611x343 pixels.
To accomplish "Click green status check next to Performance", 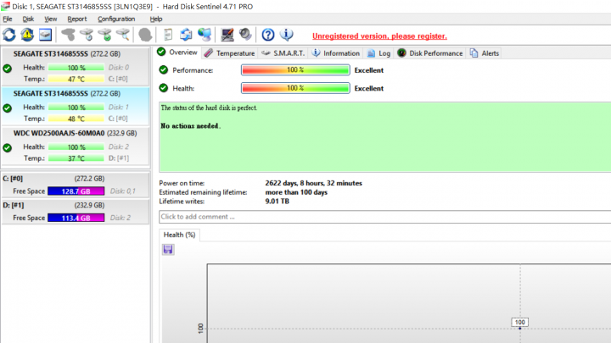I will [x=163, y=70].
